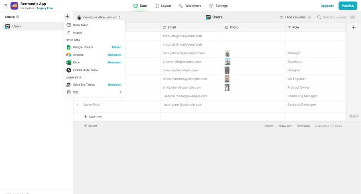
Task: Click the Airtable icon in sync menu
Action: [69, 55]
